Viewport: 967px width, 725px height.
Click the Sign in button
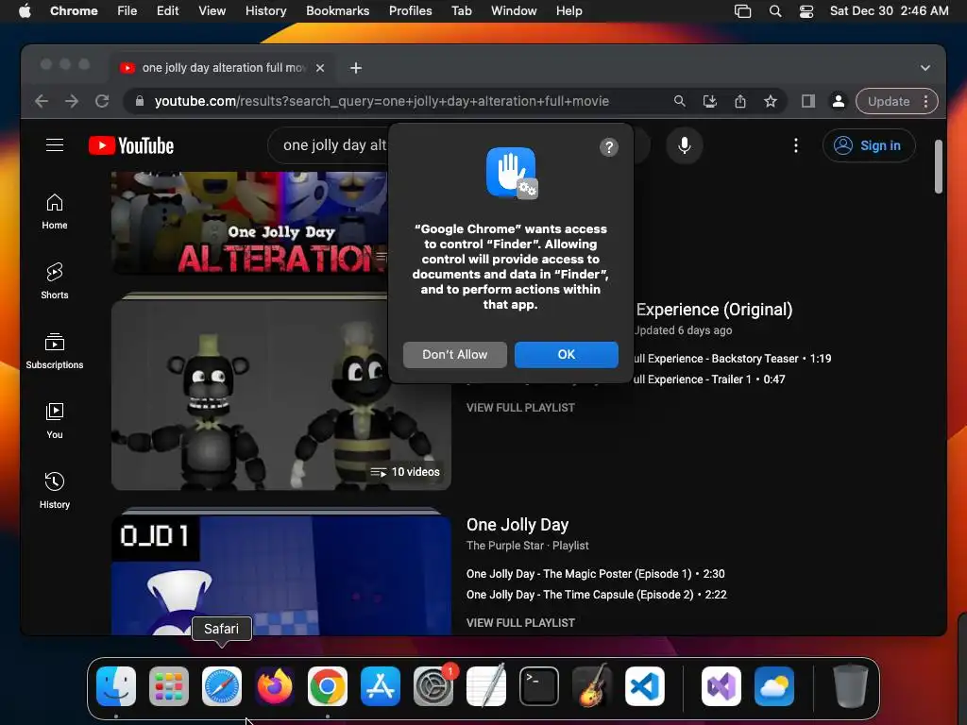coord(869,145)
